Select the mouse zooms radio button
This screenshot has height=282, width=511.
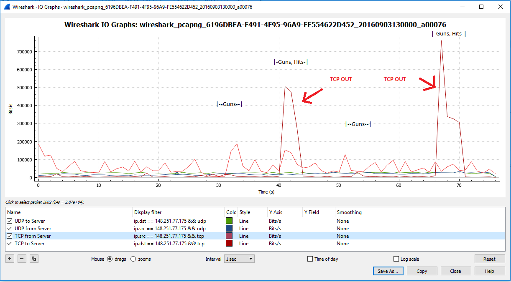[x=133, y=259]
